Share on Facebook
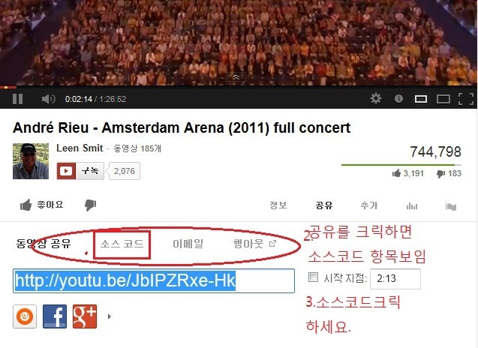Screen dimensions: 478x348 tap(55, 316)
